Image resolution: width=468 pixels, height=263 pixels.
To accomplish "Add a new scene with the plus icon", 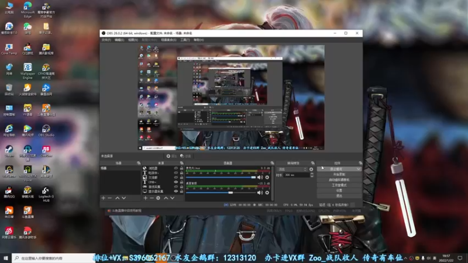I will 104,198.
